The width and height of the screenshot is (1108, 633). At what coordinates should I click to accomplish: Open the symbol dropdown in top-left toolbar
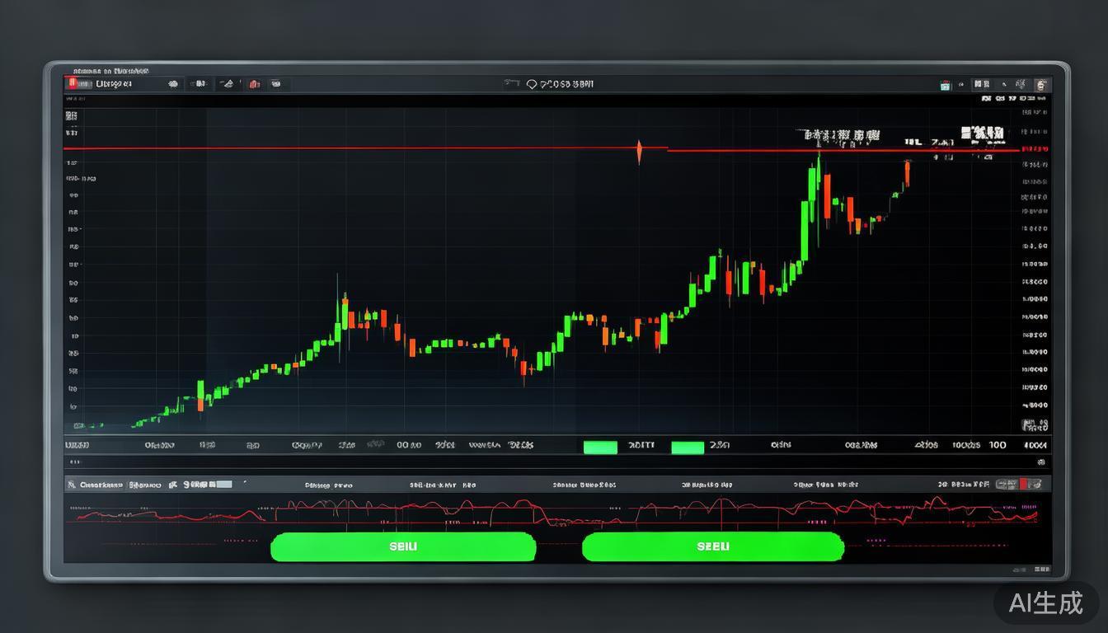pyautogui.click(x=115, y=83)
